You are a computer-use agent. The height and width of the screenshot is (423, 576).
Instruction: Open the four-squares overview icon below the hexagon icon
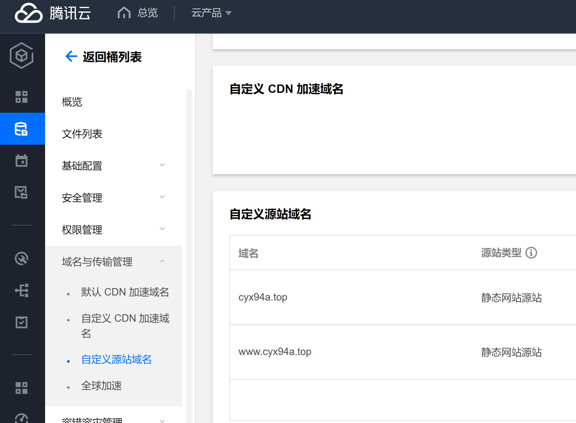22,97
